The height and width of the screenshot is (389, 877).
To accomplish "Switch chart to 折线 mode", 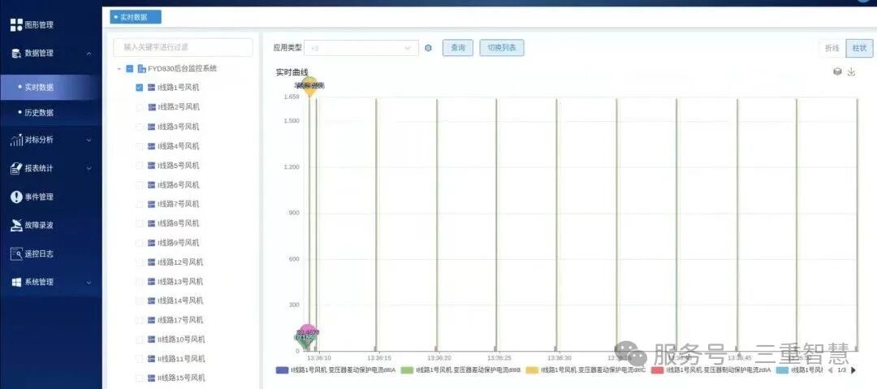I will [x=832, y=48].
